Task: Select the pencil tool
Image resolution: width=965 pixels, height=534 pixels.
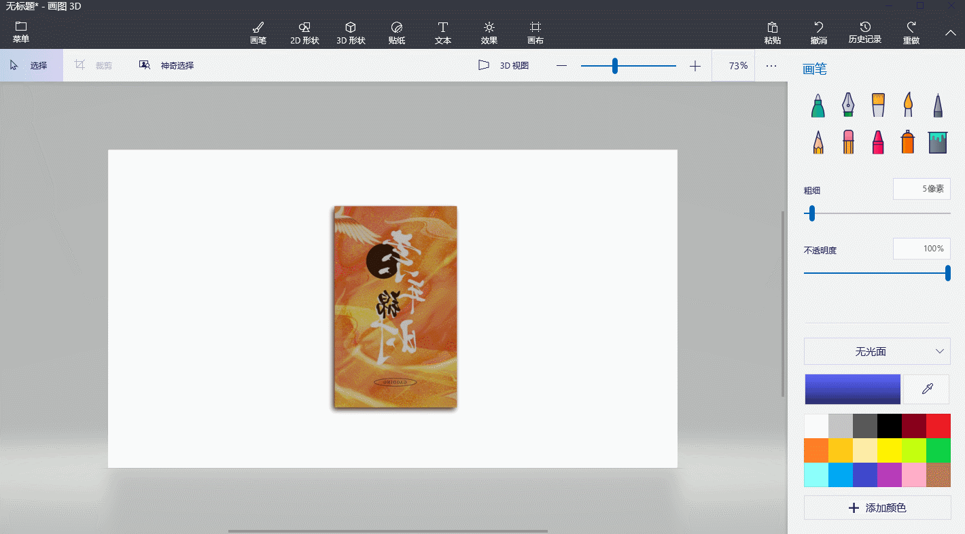Action: [x=818, y=142]
